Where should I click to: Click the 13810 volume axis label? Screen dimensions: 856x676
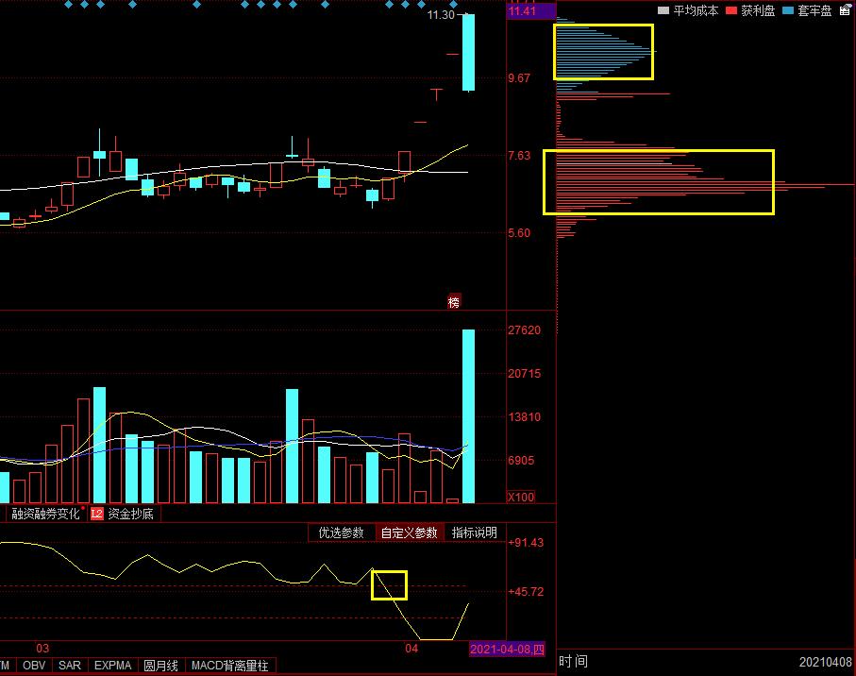pos(524,417)
